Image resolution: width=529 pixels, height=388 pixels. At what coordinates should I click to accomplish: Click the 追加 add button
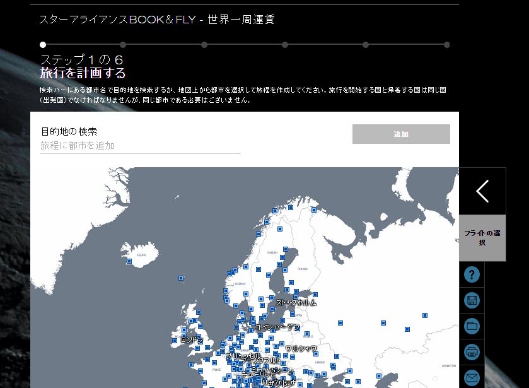tap(401, 134)
